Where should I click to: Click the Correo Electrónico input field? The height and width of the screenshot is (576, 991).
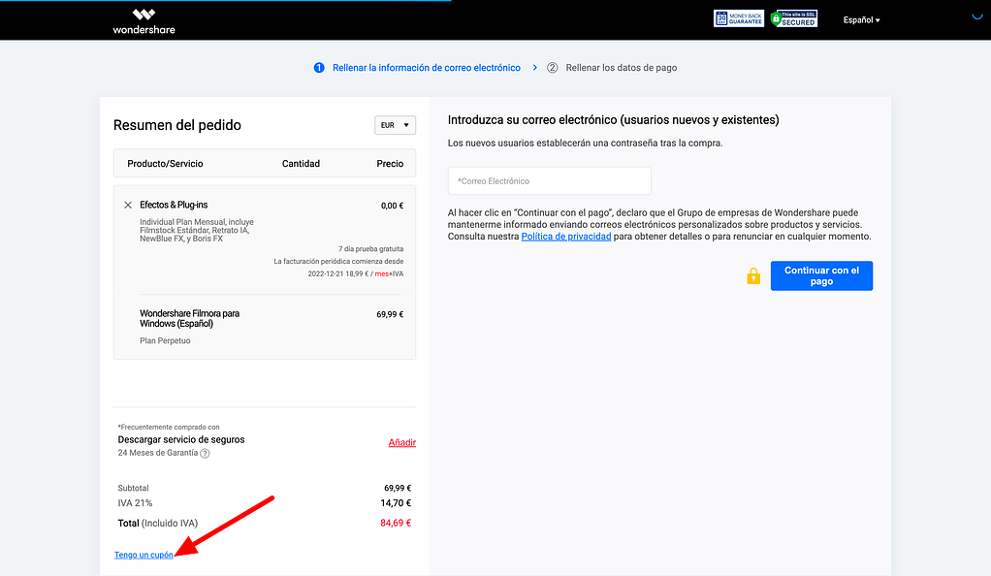(549, 180)
